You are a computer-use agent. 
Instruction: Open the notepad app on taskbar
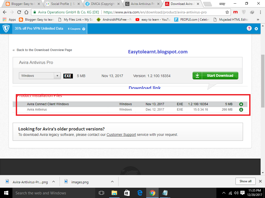tap(165, 193)
